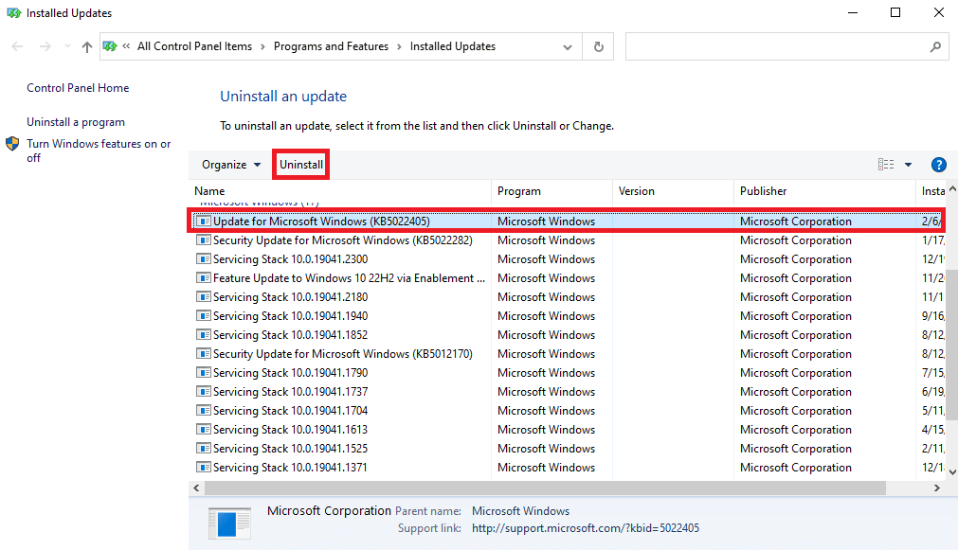Sort by the Version column header
958x550 pixels.
pyautogui.click(x=636, y=191)
